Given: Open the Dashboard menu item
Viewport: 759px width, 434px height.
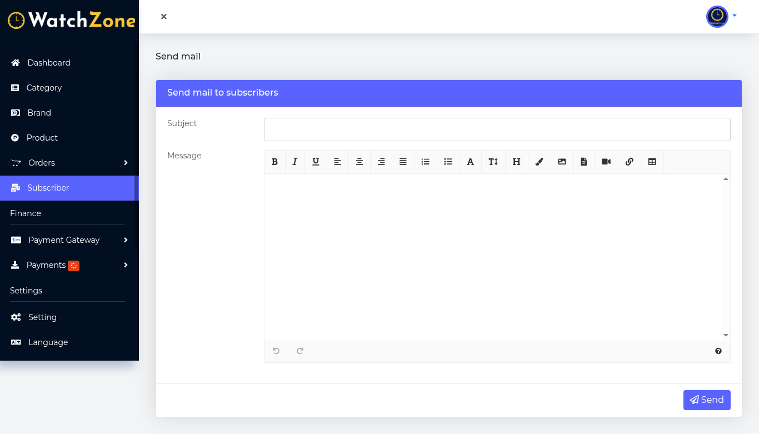Looking at the screenshot, I should pos(49,63).
